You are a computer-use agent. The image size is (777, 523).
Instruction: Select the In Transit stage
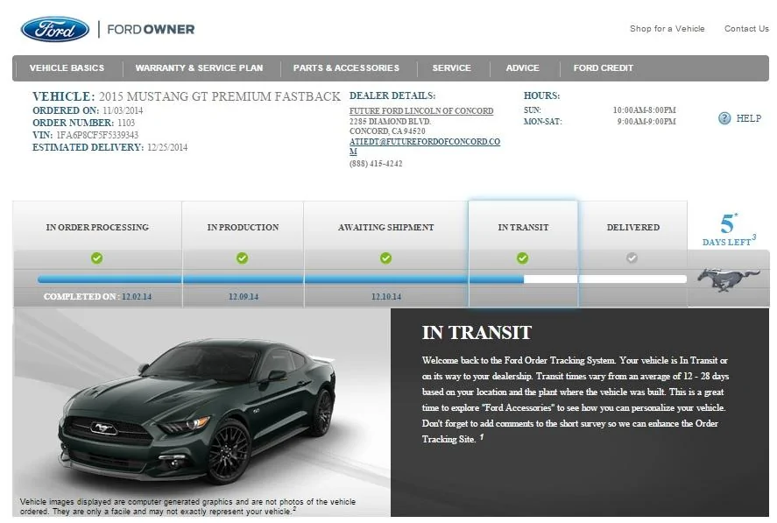click(523, 227)
